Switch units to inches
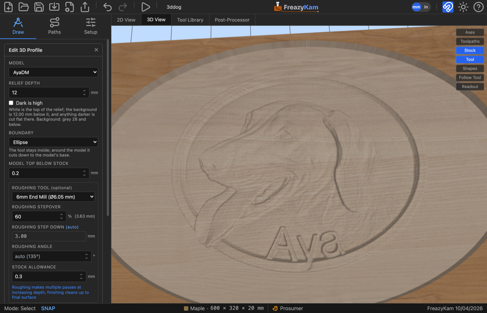This screenshot has width=487, height=313. [426, 7]
